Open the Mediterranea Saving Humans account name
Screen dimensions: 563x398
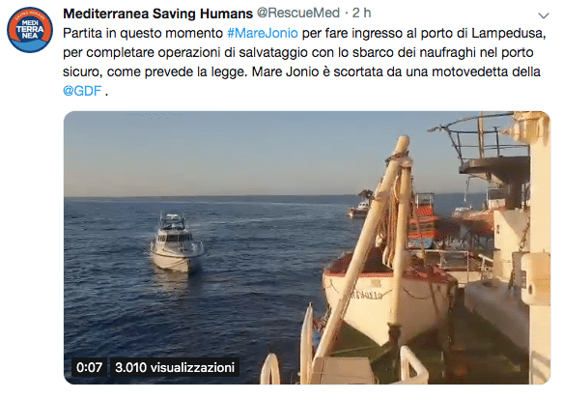tap(158, 14)
